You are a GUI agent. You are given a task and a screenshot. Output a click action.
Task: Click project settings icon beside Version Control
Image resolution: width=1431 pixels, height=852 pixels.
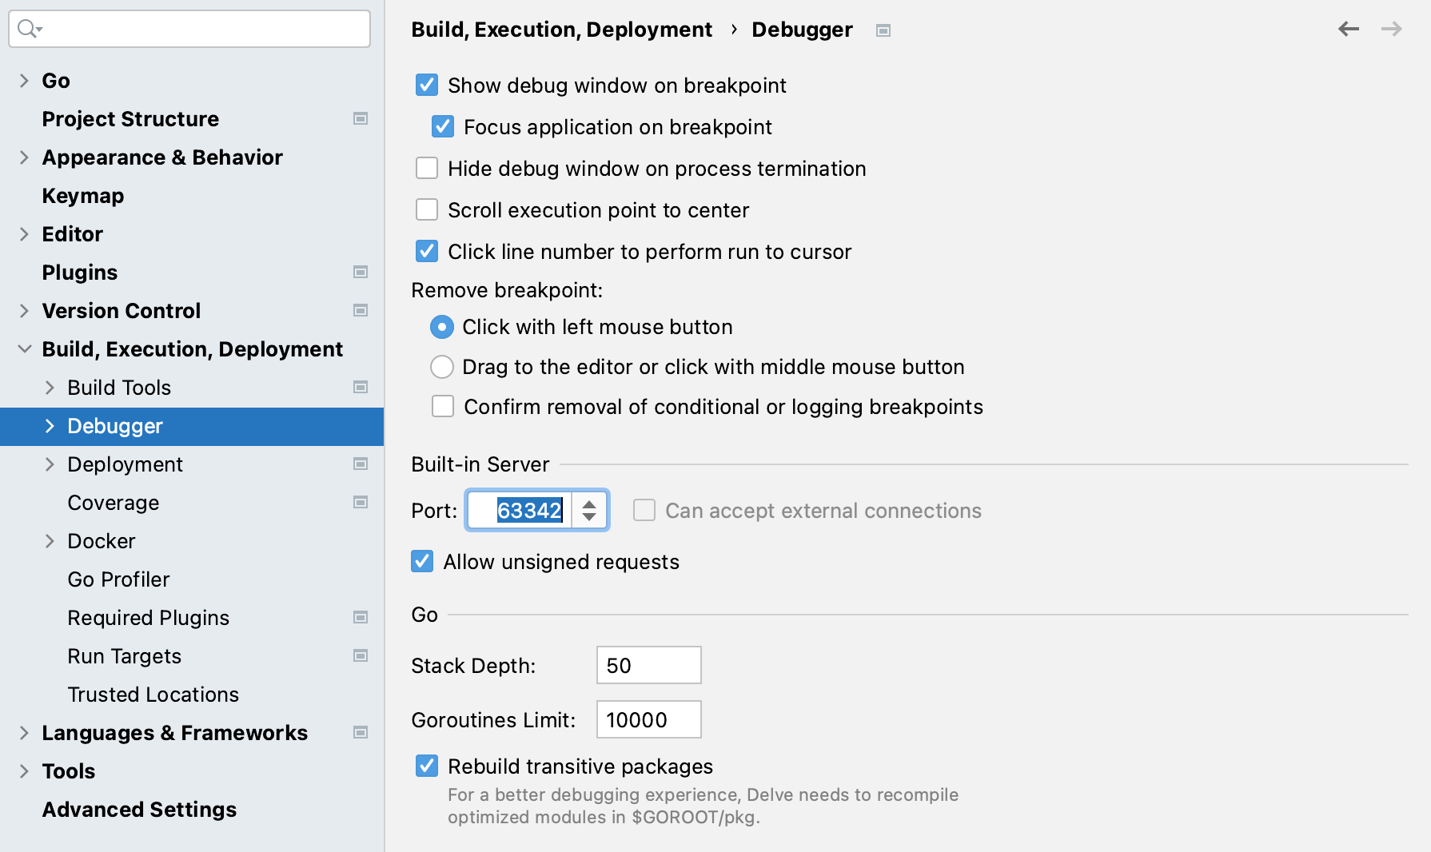click(361, 311)
